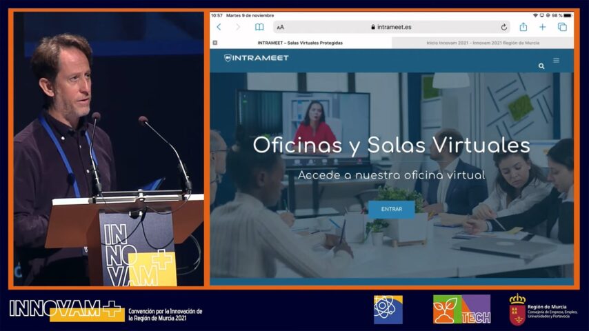Reload the page with the refresh icon
The width and height of the screenshot is (589, 331).
point(503,27)
